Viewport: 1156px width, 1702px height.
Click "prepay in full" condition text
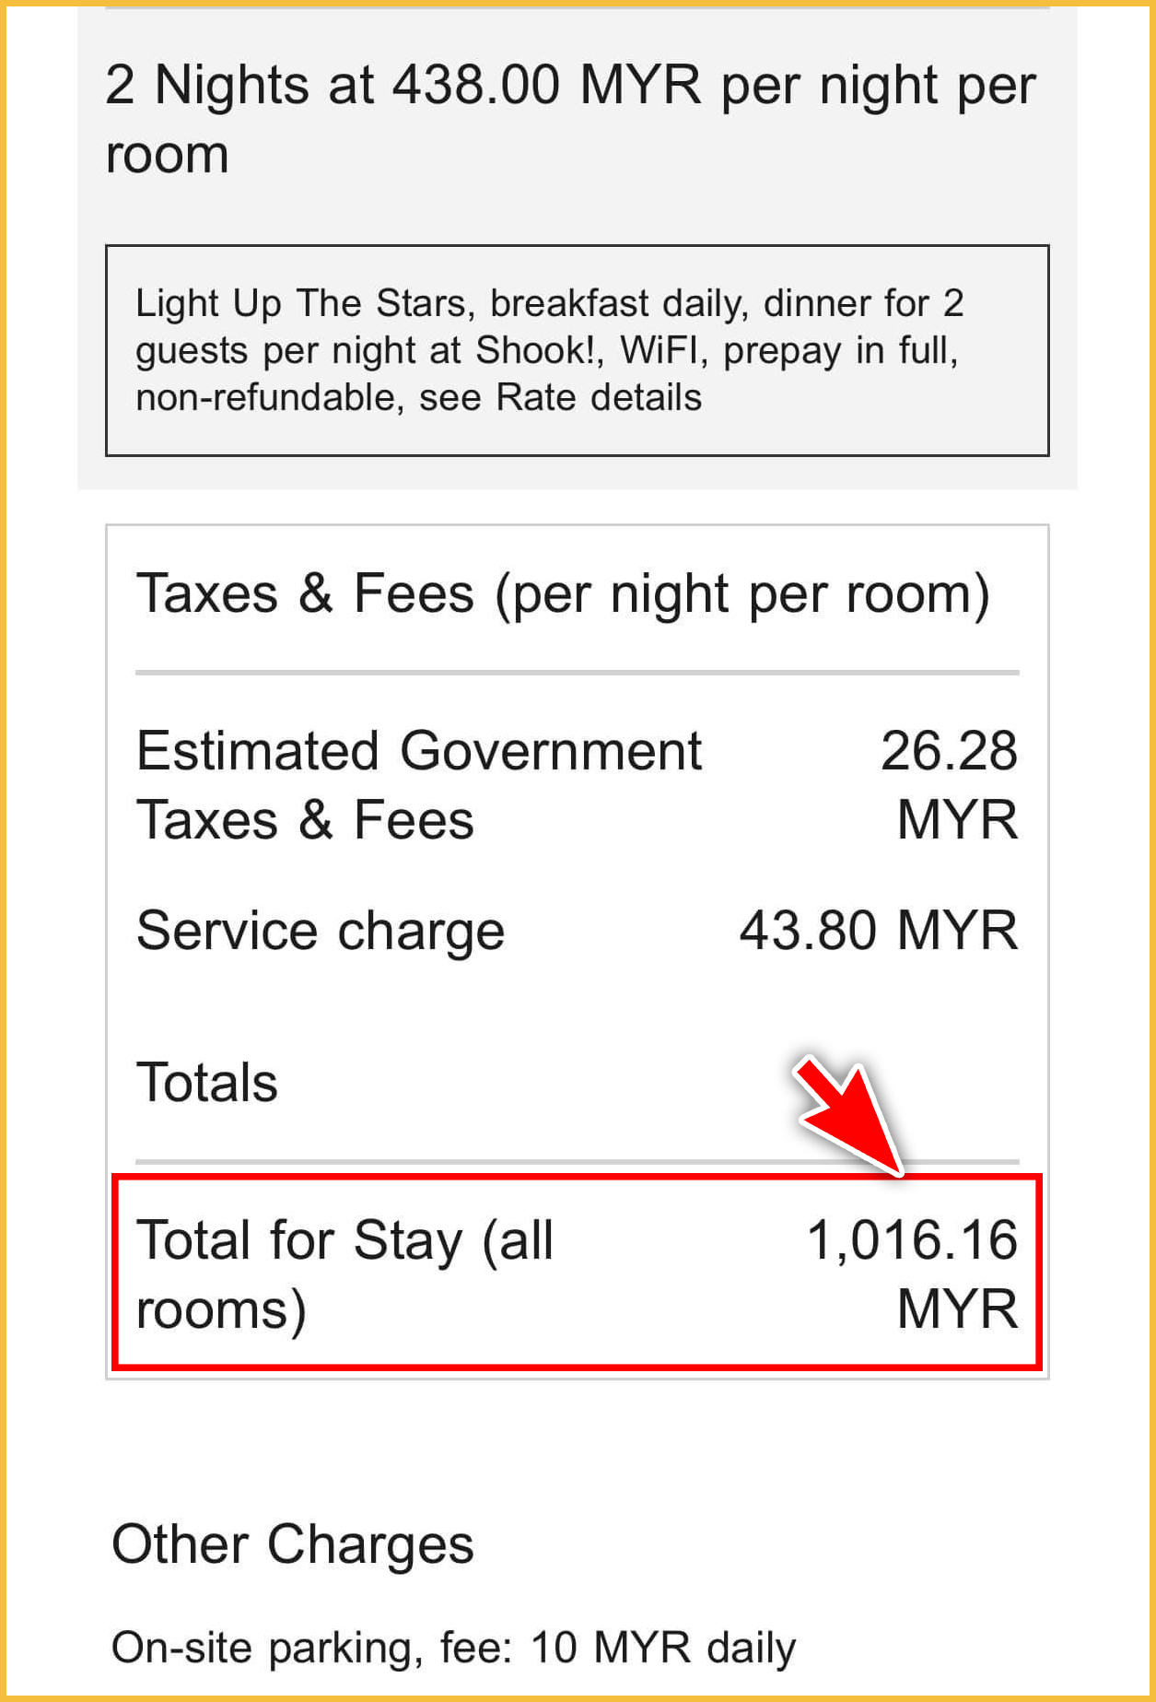[840, 351]
